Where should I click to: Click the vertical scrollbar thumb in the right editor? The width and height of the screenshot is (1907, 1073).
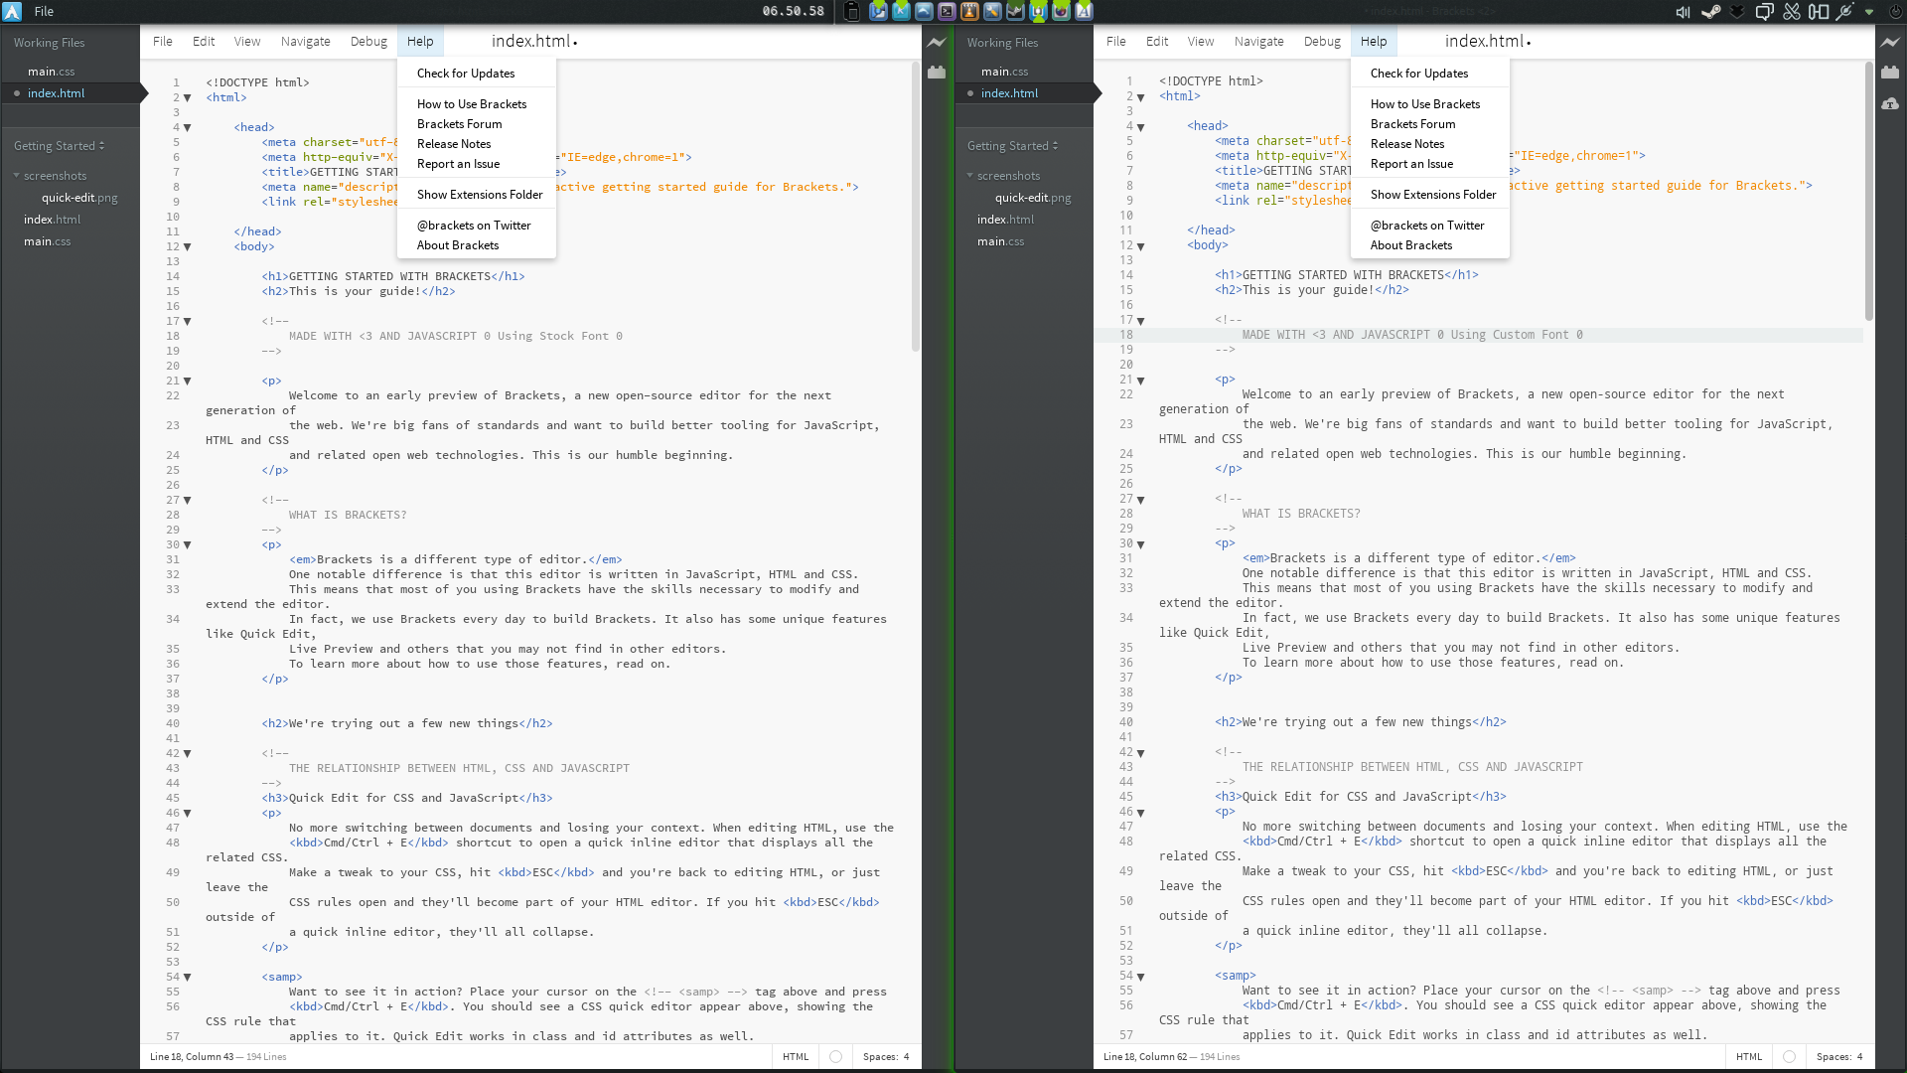tap(1868, 191)
